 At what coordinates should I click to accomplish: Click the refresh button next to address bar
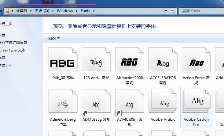pyautogui.click(x=173, y=11)
